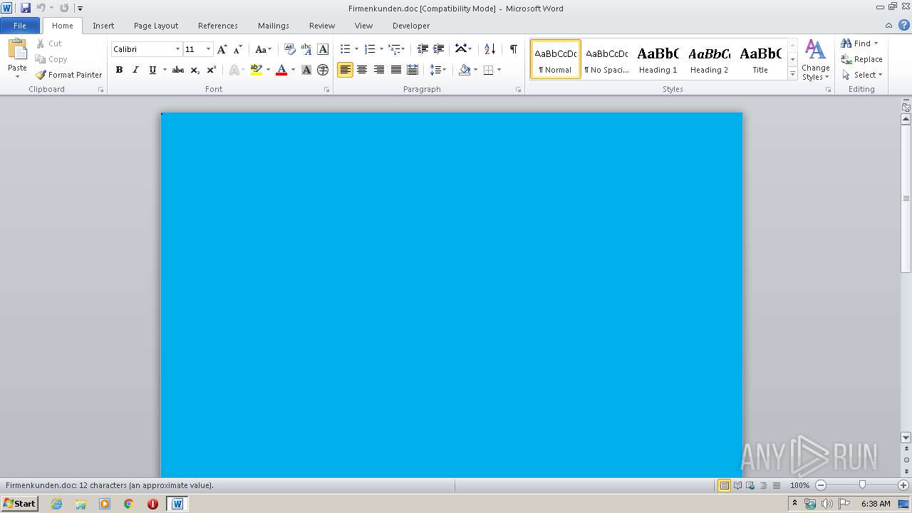
Task: Click the zoom slider handle
Action: click(x=862, y=485)
